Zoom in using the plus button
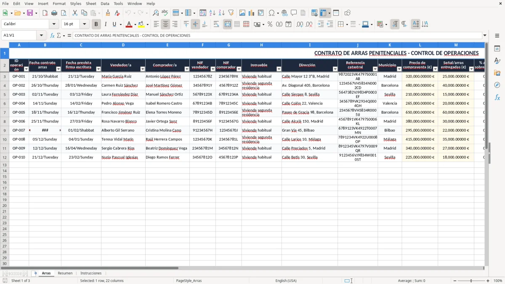The image size is (505, 284). coord(488,281)
